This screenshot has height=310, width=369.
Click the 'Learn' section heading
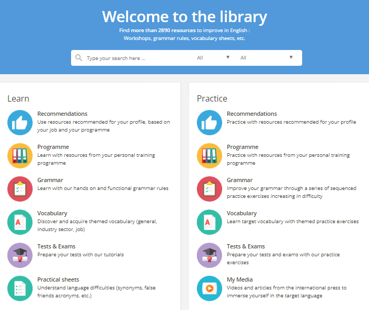(18, 98)
